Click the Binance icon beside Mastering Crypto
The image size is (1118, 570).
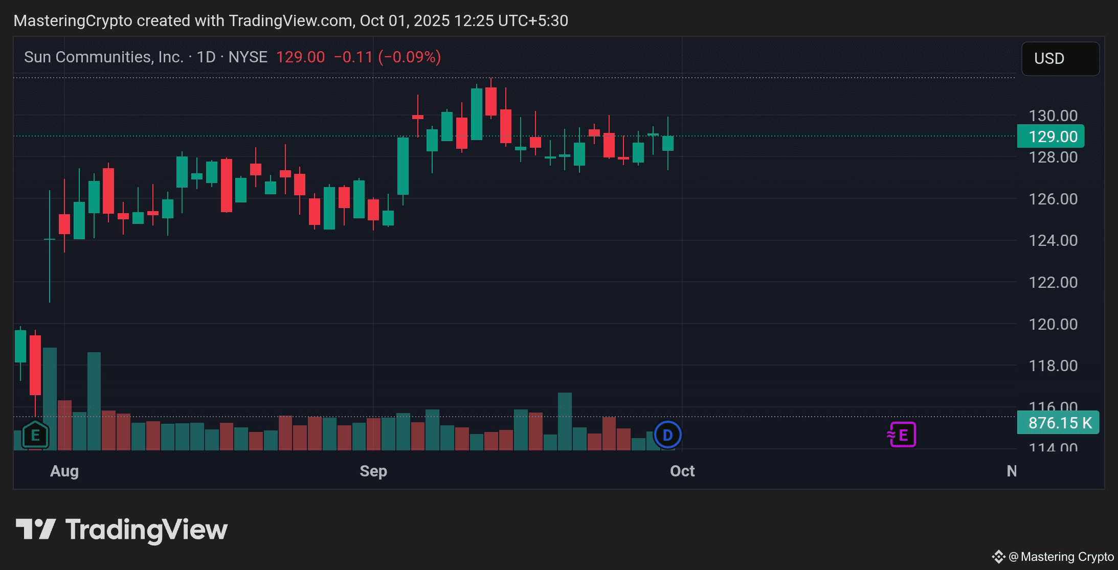point(998,557)
